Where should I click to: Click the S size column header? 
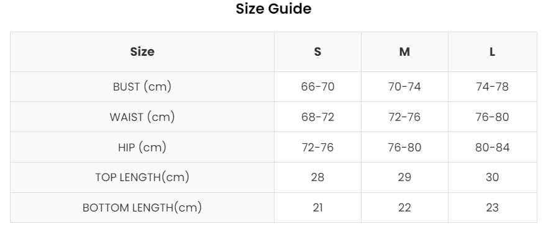(317, 52)
